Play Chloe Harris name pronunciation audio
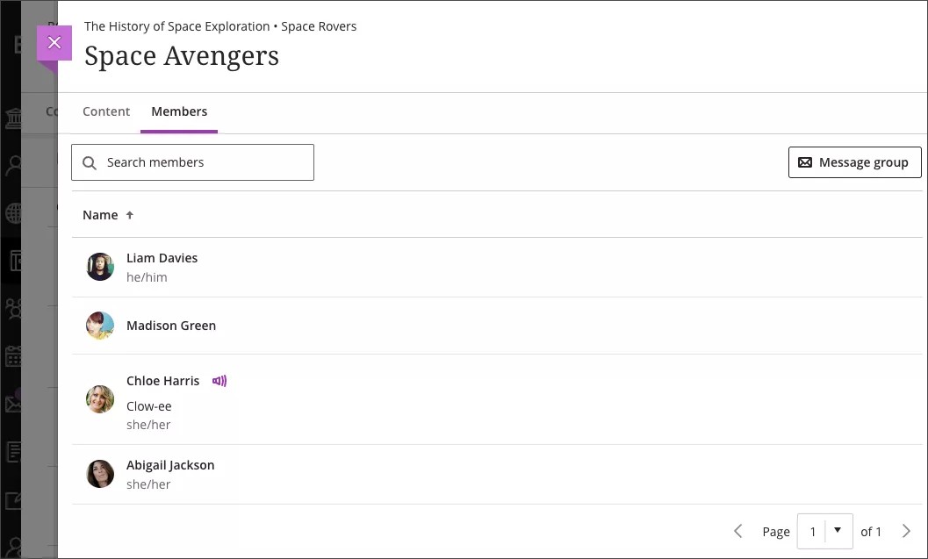The width and height of the screenshot is (928, 559). point(219,380)
